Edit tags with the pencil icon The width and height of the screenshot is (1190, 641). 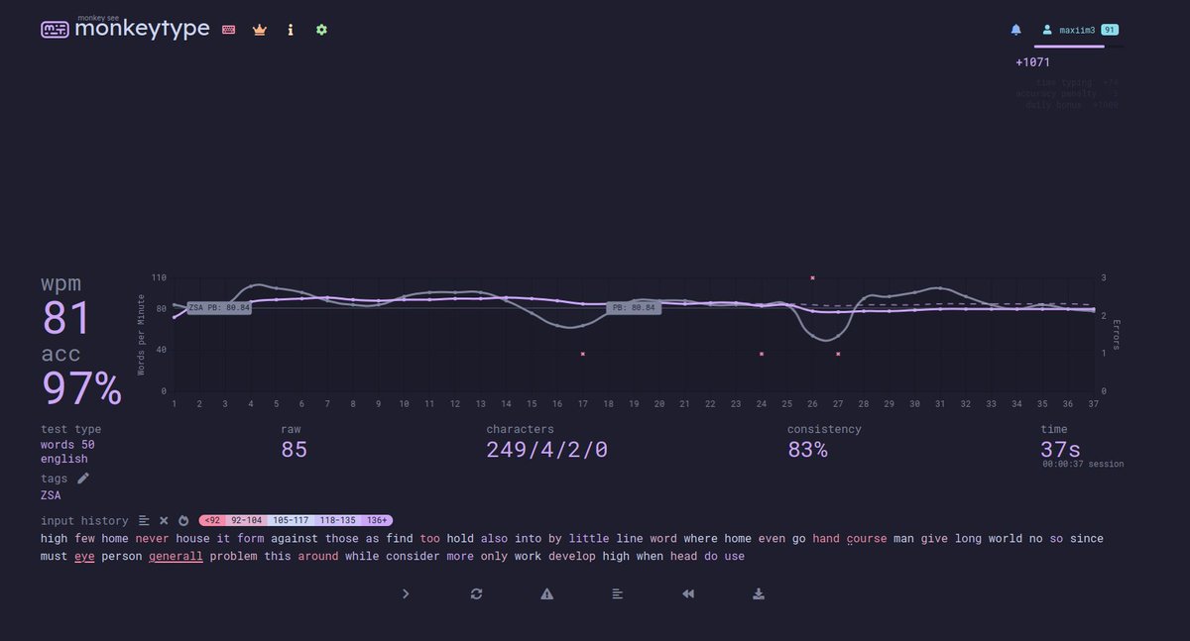pos(83,479)
